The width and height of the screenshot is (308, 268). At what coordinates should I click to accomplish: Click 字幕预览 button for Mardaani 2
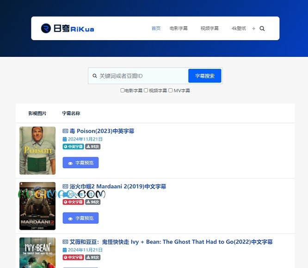click(80, 218)
